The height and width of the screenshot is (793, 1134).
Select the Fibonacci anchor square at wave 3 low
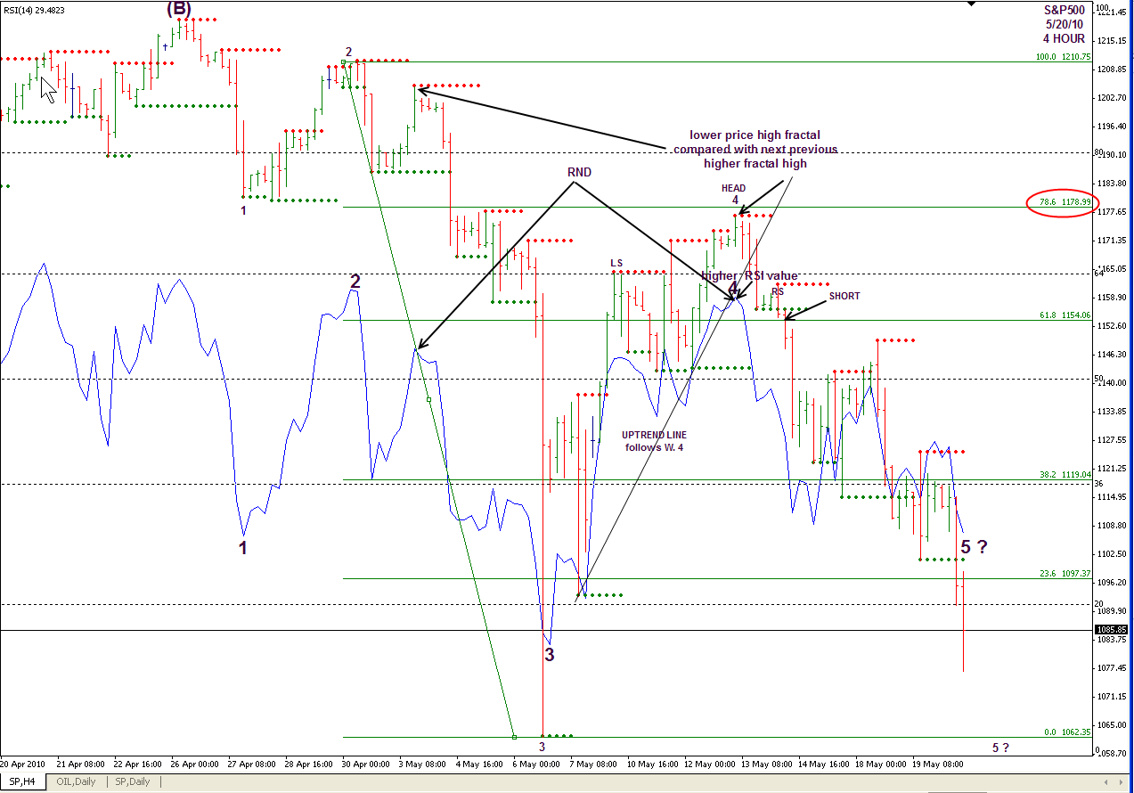coord(514,737)
